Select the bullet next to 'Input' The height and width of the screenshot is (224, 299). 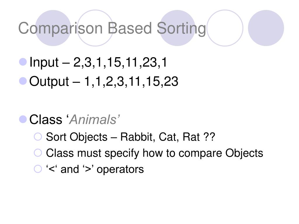tap(23, 62)
